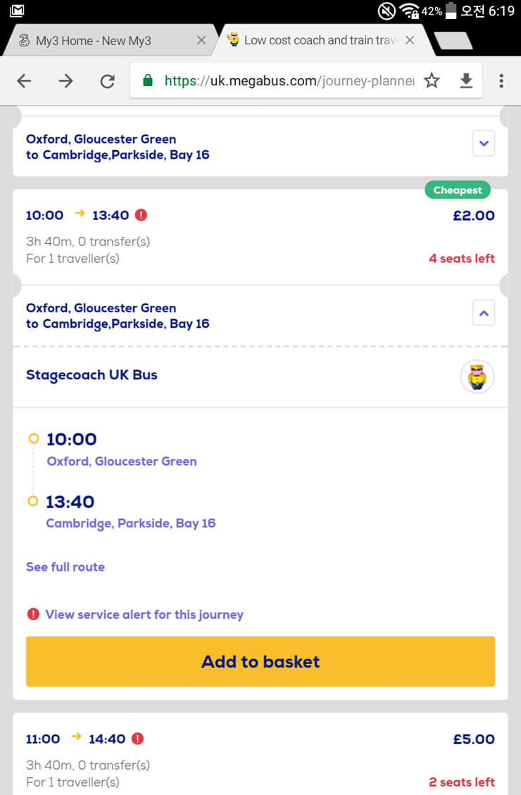Tap the download icon in toolbar
Screen dimensions: 521x795
[x=466, y=81]
